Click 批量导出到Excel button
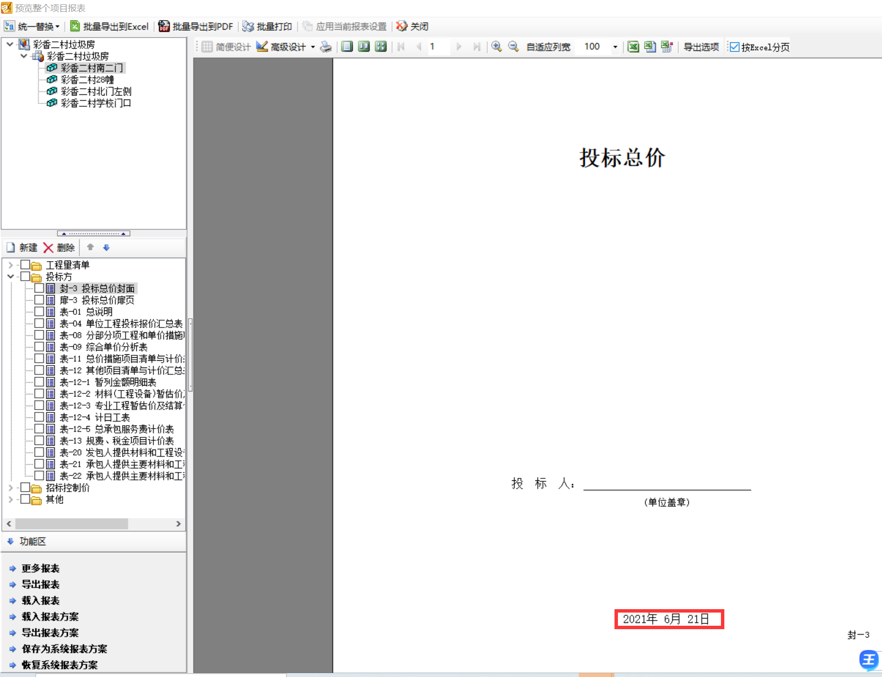882x677 pixels. tap(109, 26)
